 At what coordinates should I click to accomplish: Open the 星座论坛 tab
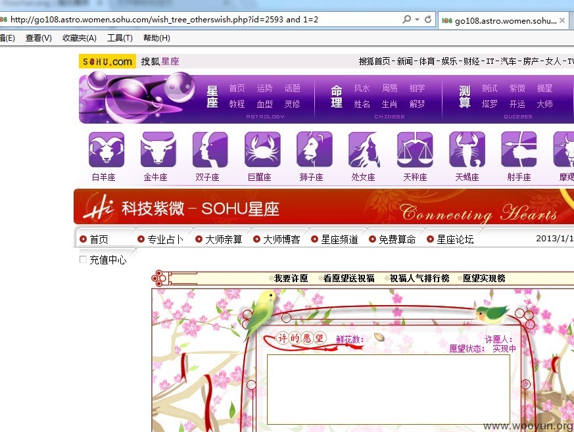[454, 239]
